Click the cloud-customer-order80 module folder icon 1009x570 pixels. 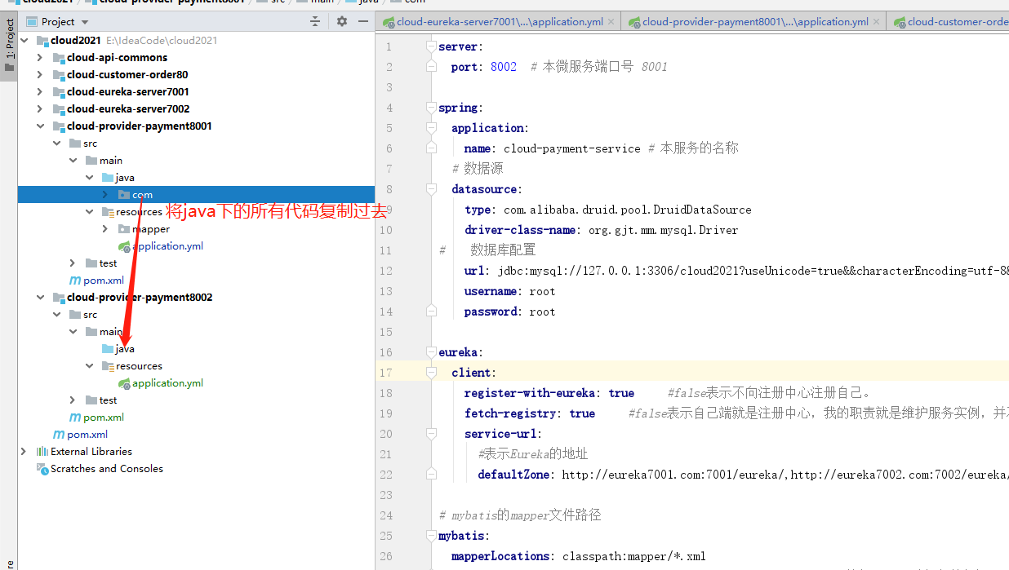coord(59,75)
